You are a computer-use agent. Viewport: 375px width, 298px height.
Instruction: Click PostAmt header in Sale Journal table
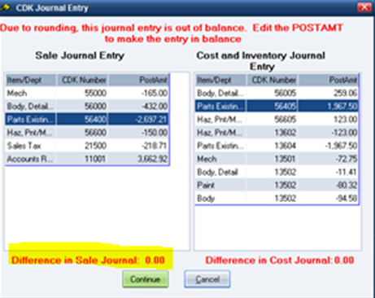coord(138,80)
